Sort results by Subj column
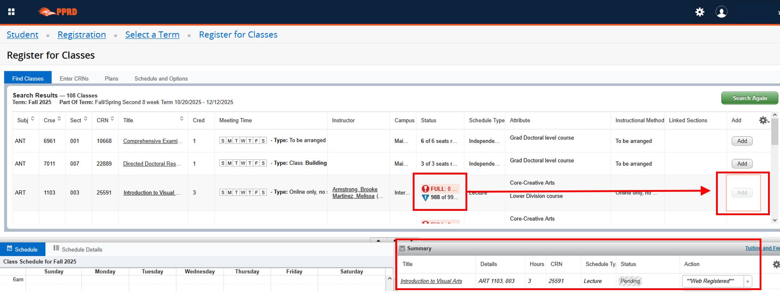Screen dimensions: 780x293 [x=32, y=119]
